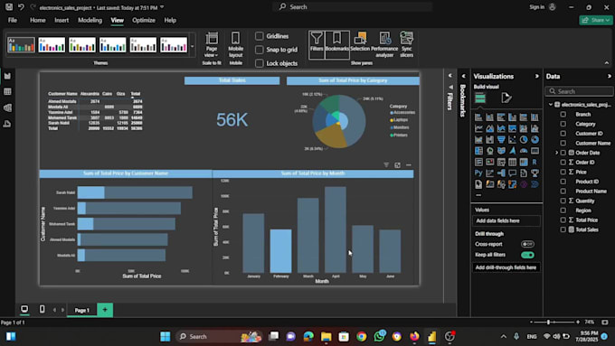Switch to the Home tab

(x=38, y=21)
